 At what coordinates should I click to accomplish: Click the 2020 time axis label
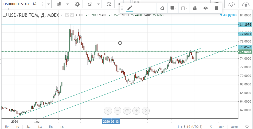(x=15, y=121)
